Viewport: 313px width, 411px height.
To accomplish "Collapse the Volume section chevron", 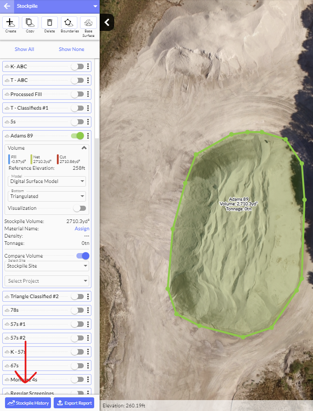I will pyautogui.click(x=84, y=148).
